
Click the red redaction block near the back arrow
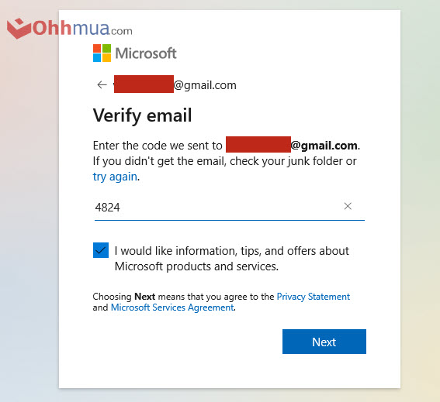pyautogui.click(x=144, y=84)
